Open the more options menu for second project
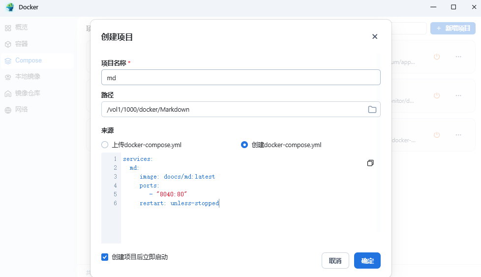Image resolution: width=481 pixels, height=277 pixels. (458, 95)
